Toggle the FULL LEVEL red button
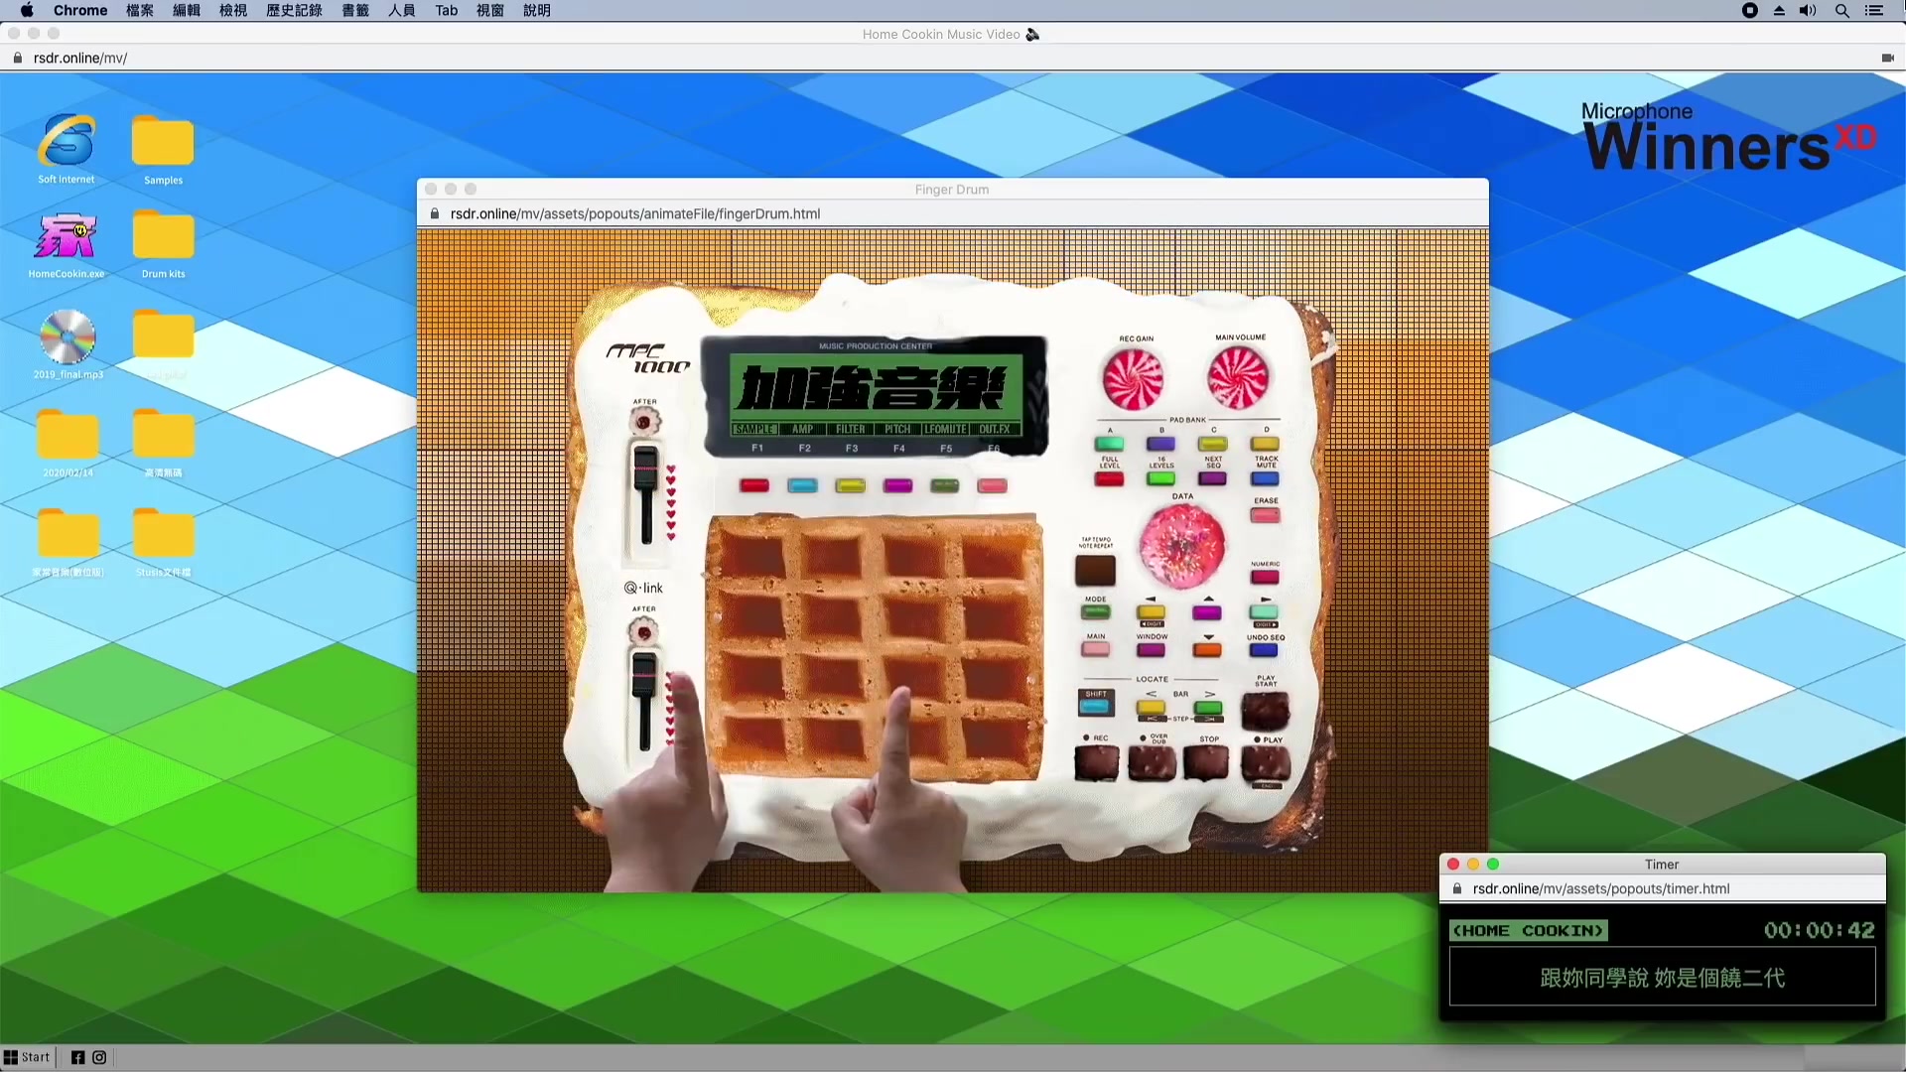The height and width of the screenshot is (1072, 1906). pyautogui.click(x=1109, y=479)
